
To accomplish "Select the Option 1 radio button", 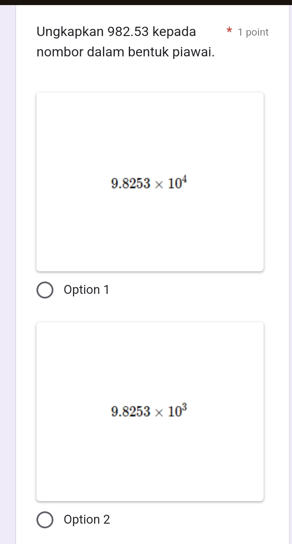I will point(45,290).
